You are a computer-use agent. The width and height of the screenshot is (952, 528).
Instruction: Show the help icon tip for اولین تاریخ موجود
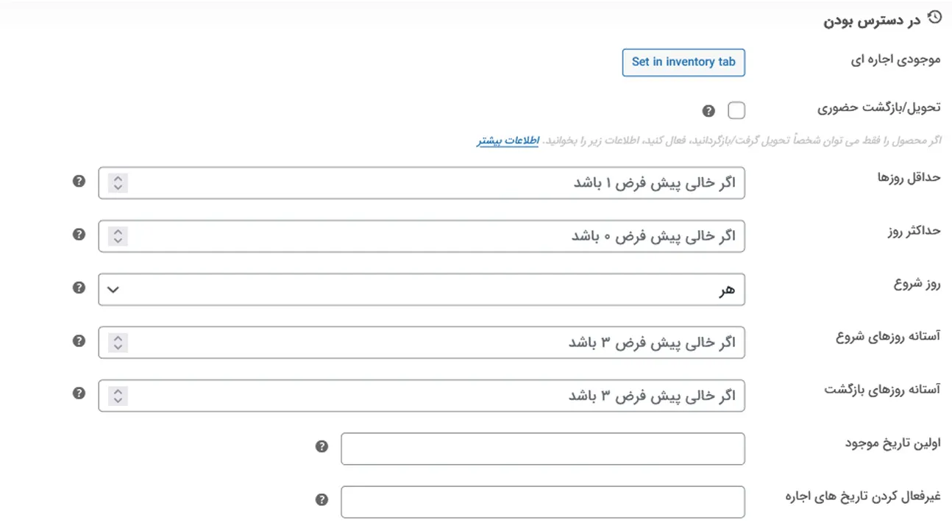click(x=322, y=446)
